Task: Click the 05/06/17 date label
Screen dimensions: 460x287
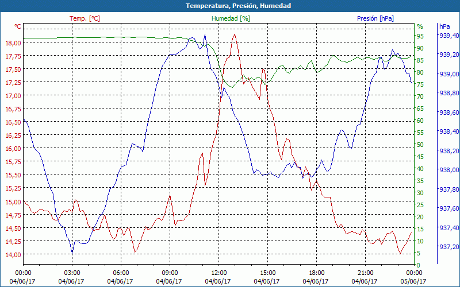Action: pyautogui.click(x=413, y=281)
